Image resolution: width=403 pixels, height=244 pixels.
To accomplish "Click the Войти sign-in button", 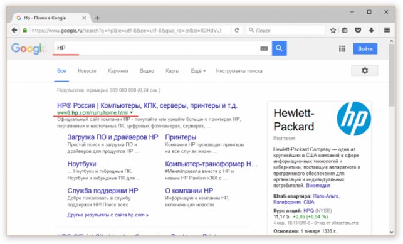I will click(x=365, y=49).
